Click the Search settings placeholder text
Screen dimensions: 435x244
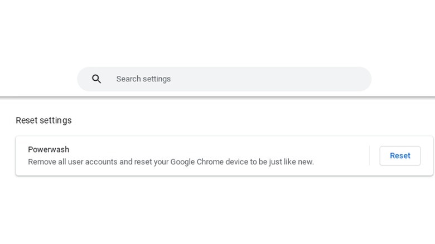143,79
